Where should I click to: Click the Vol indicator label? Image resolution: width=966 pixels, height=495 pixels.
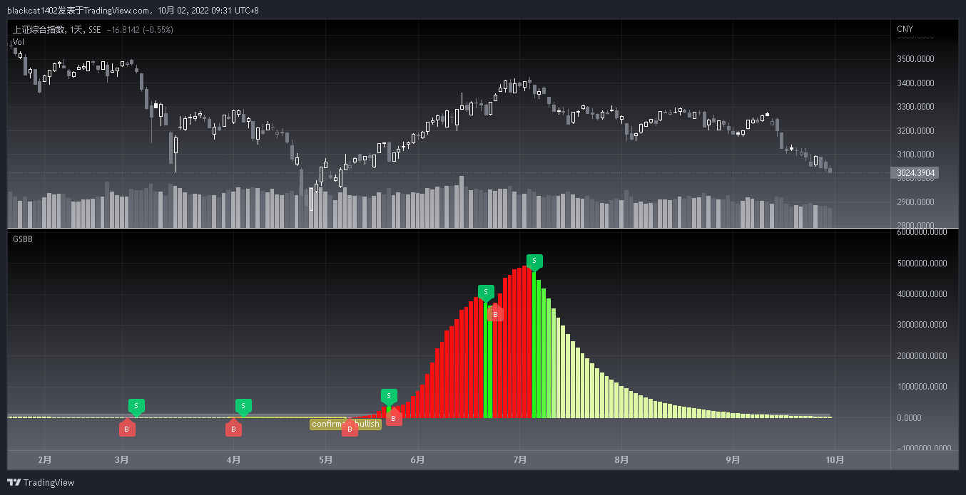(19, 42)
